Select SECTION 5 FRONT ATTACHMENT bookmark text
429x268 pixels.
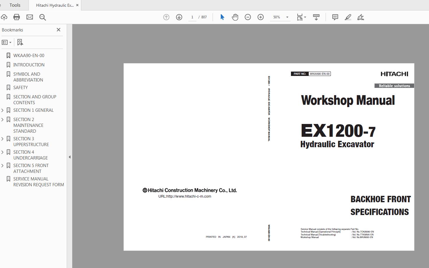pos(31,168)
